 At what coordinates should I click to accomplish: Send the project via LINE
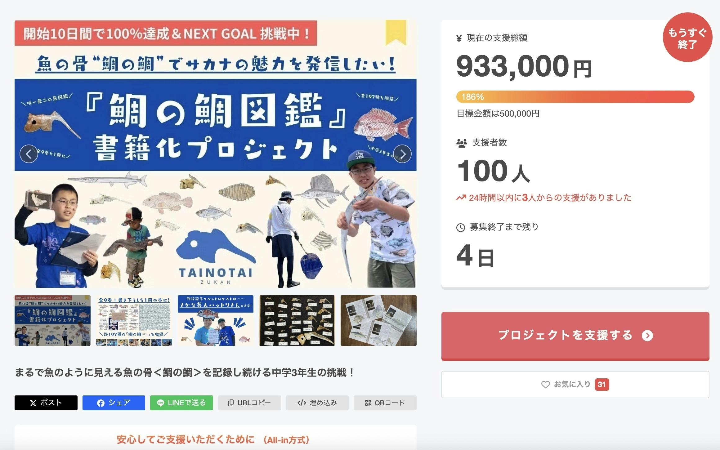pos(181,403)
